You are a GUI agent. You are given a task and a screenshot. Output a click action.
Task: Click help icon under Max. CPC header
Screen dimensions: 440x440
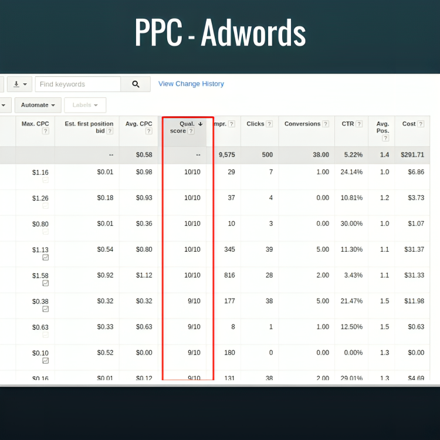[x=45, y=131]
